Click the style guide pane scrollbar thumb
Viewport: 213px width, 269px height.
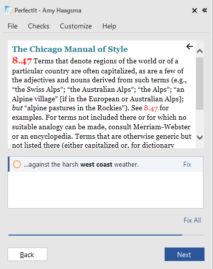(x=200, y=83)
